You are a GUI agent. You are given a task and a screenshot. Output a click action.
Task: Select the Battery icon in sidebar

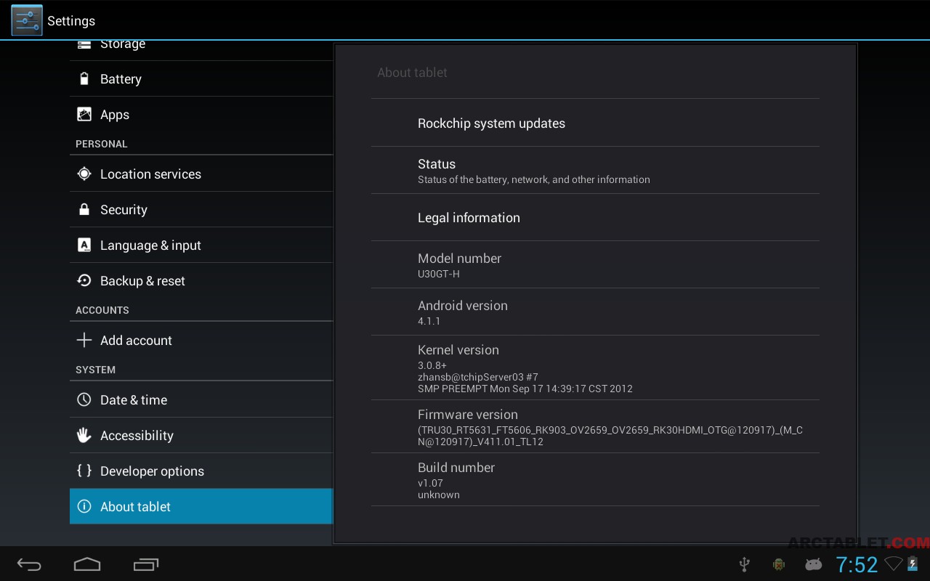pyautogui.click(x=84, y=78)
